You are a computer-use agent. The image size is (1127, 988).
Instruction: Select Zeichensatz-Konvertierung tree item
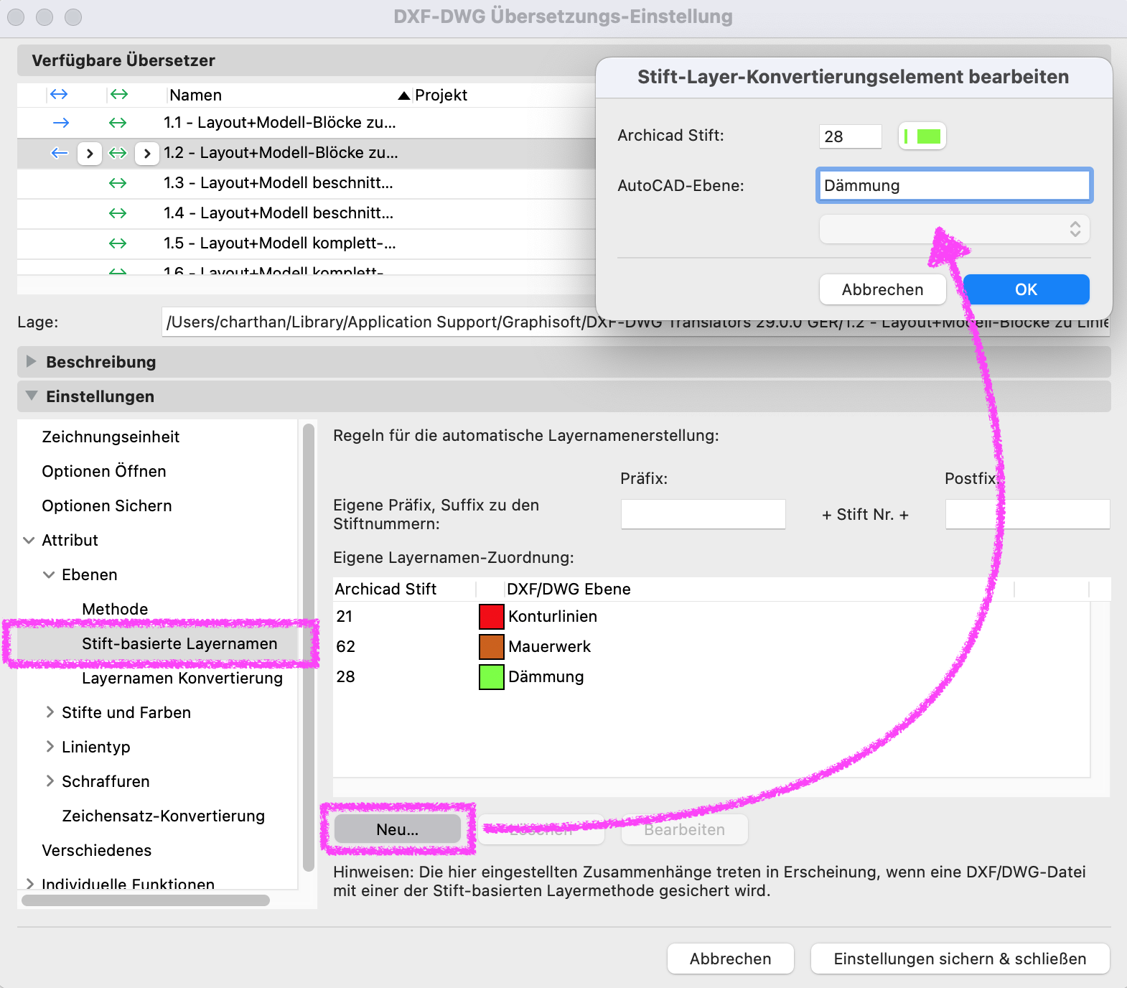(x=163, y=816)
